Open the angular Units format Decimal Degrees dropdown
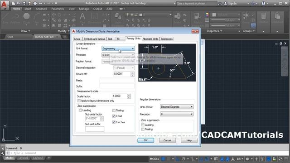 point(177,107)
